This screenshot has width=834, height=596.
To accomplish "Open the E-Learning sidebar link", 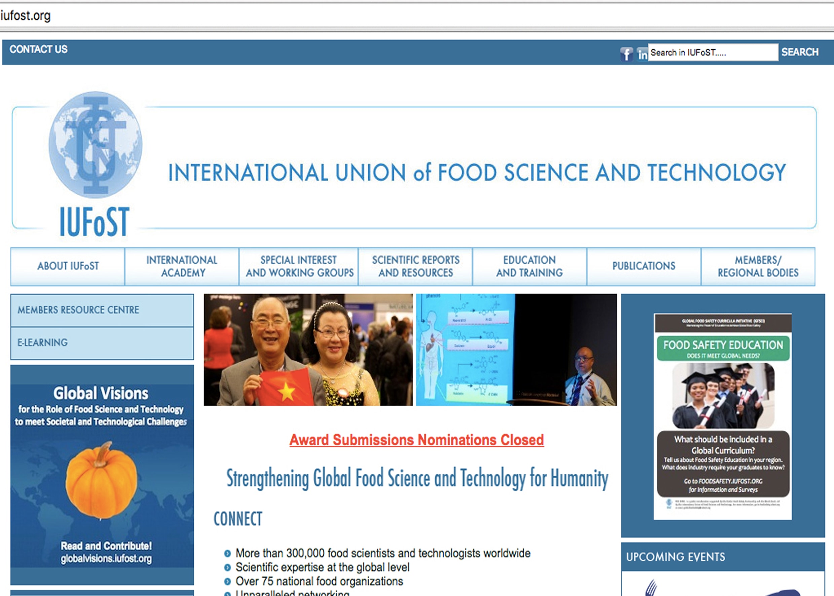I will click(102, 343).
